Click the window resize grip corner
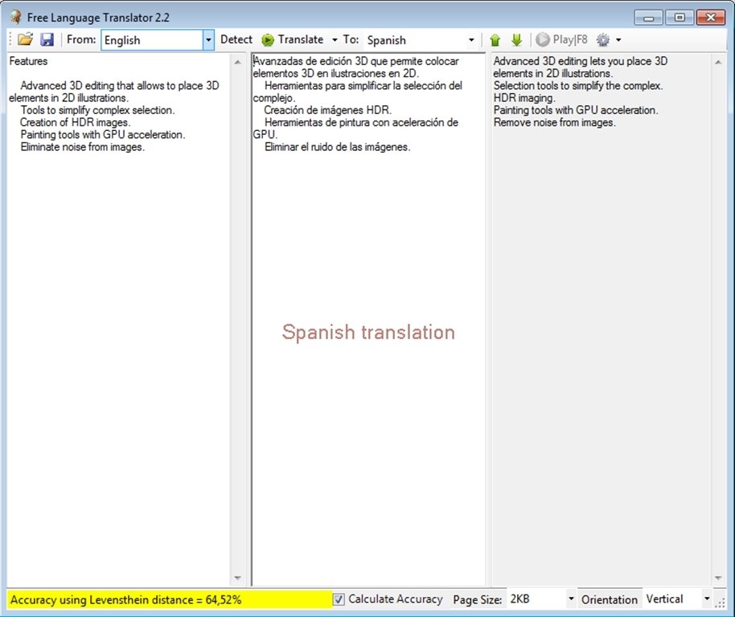Screen dimensions: 735x617 click(x=720, y=603)
